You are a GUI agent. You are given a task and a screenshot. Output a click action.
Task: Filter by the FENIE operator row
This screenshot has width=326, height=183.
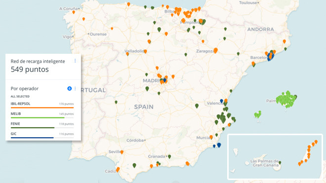42,125
